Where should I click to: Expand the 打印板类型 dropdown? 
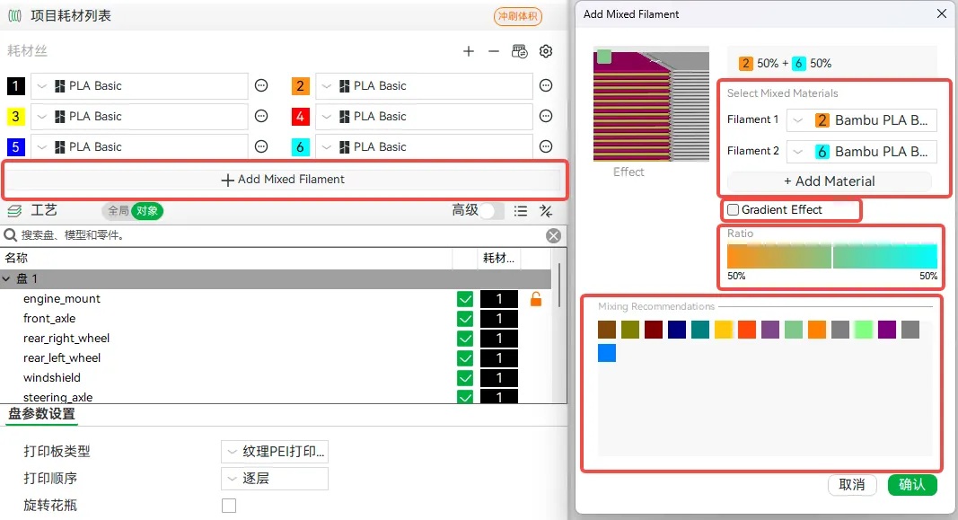pyautogui.click(x=274, y=452)
